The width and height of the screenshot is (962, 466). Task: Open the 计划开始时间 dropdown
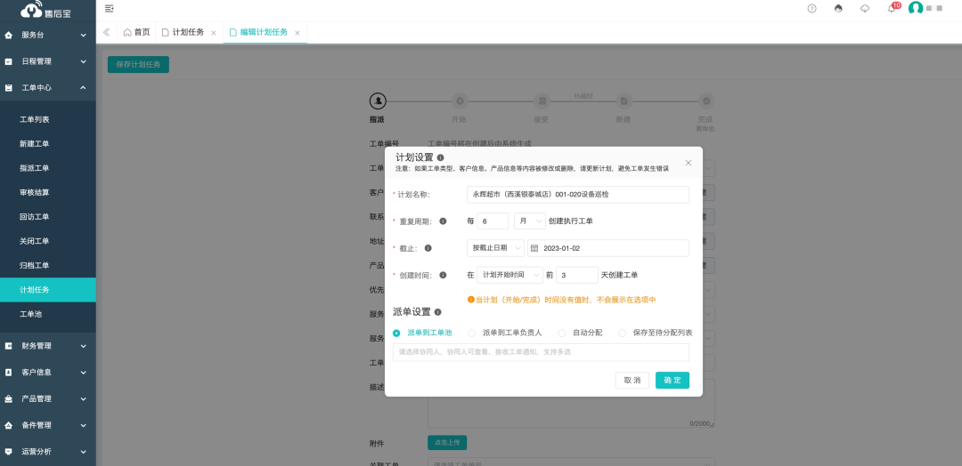tap(510, 276)
